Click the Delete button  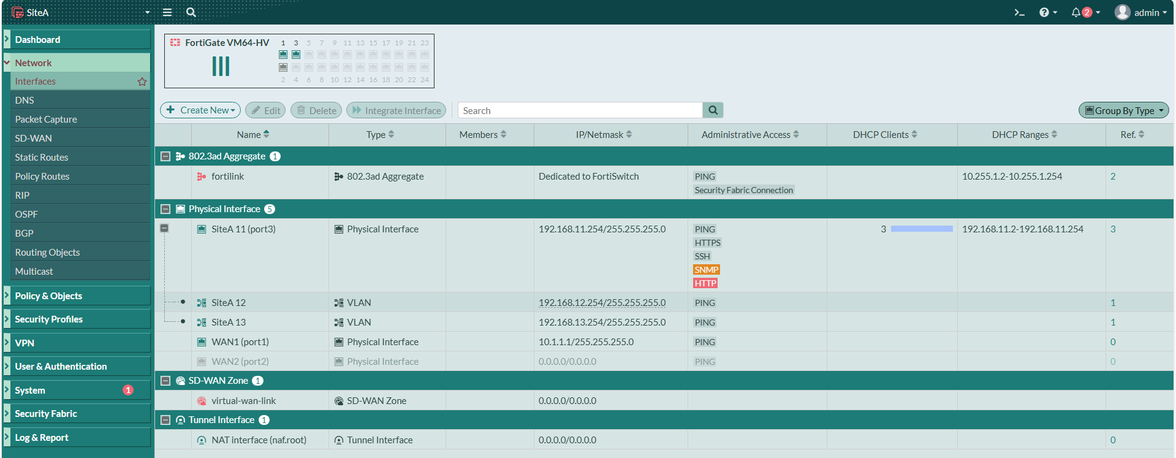(316, 110)
